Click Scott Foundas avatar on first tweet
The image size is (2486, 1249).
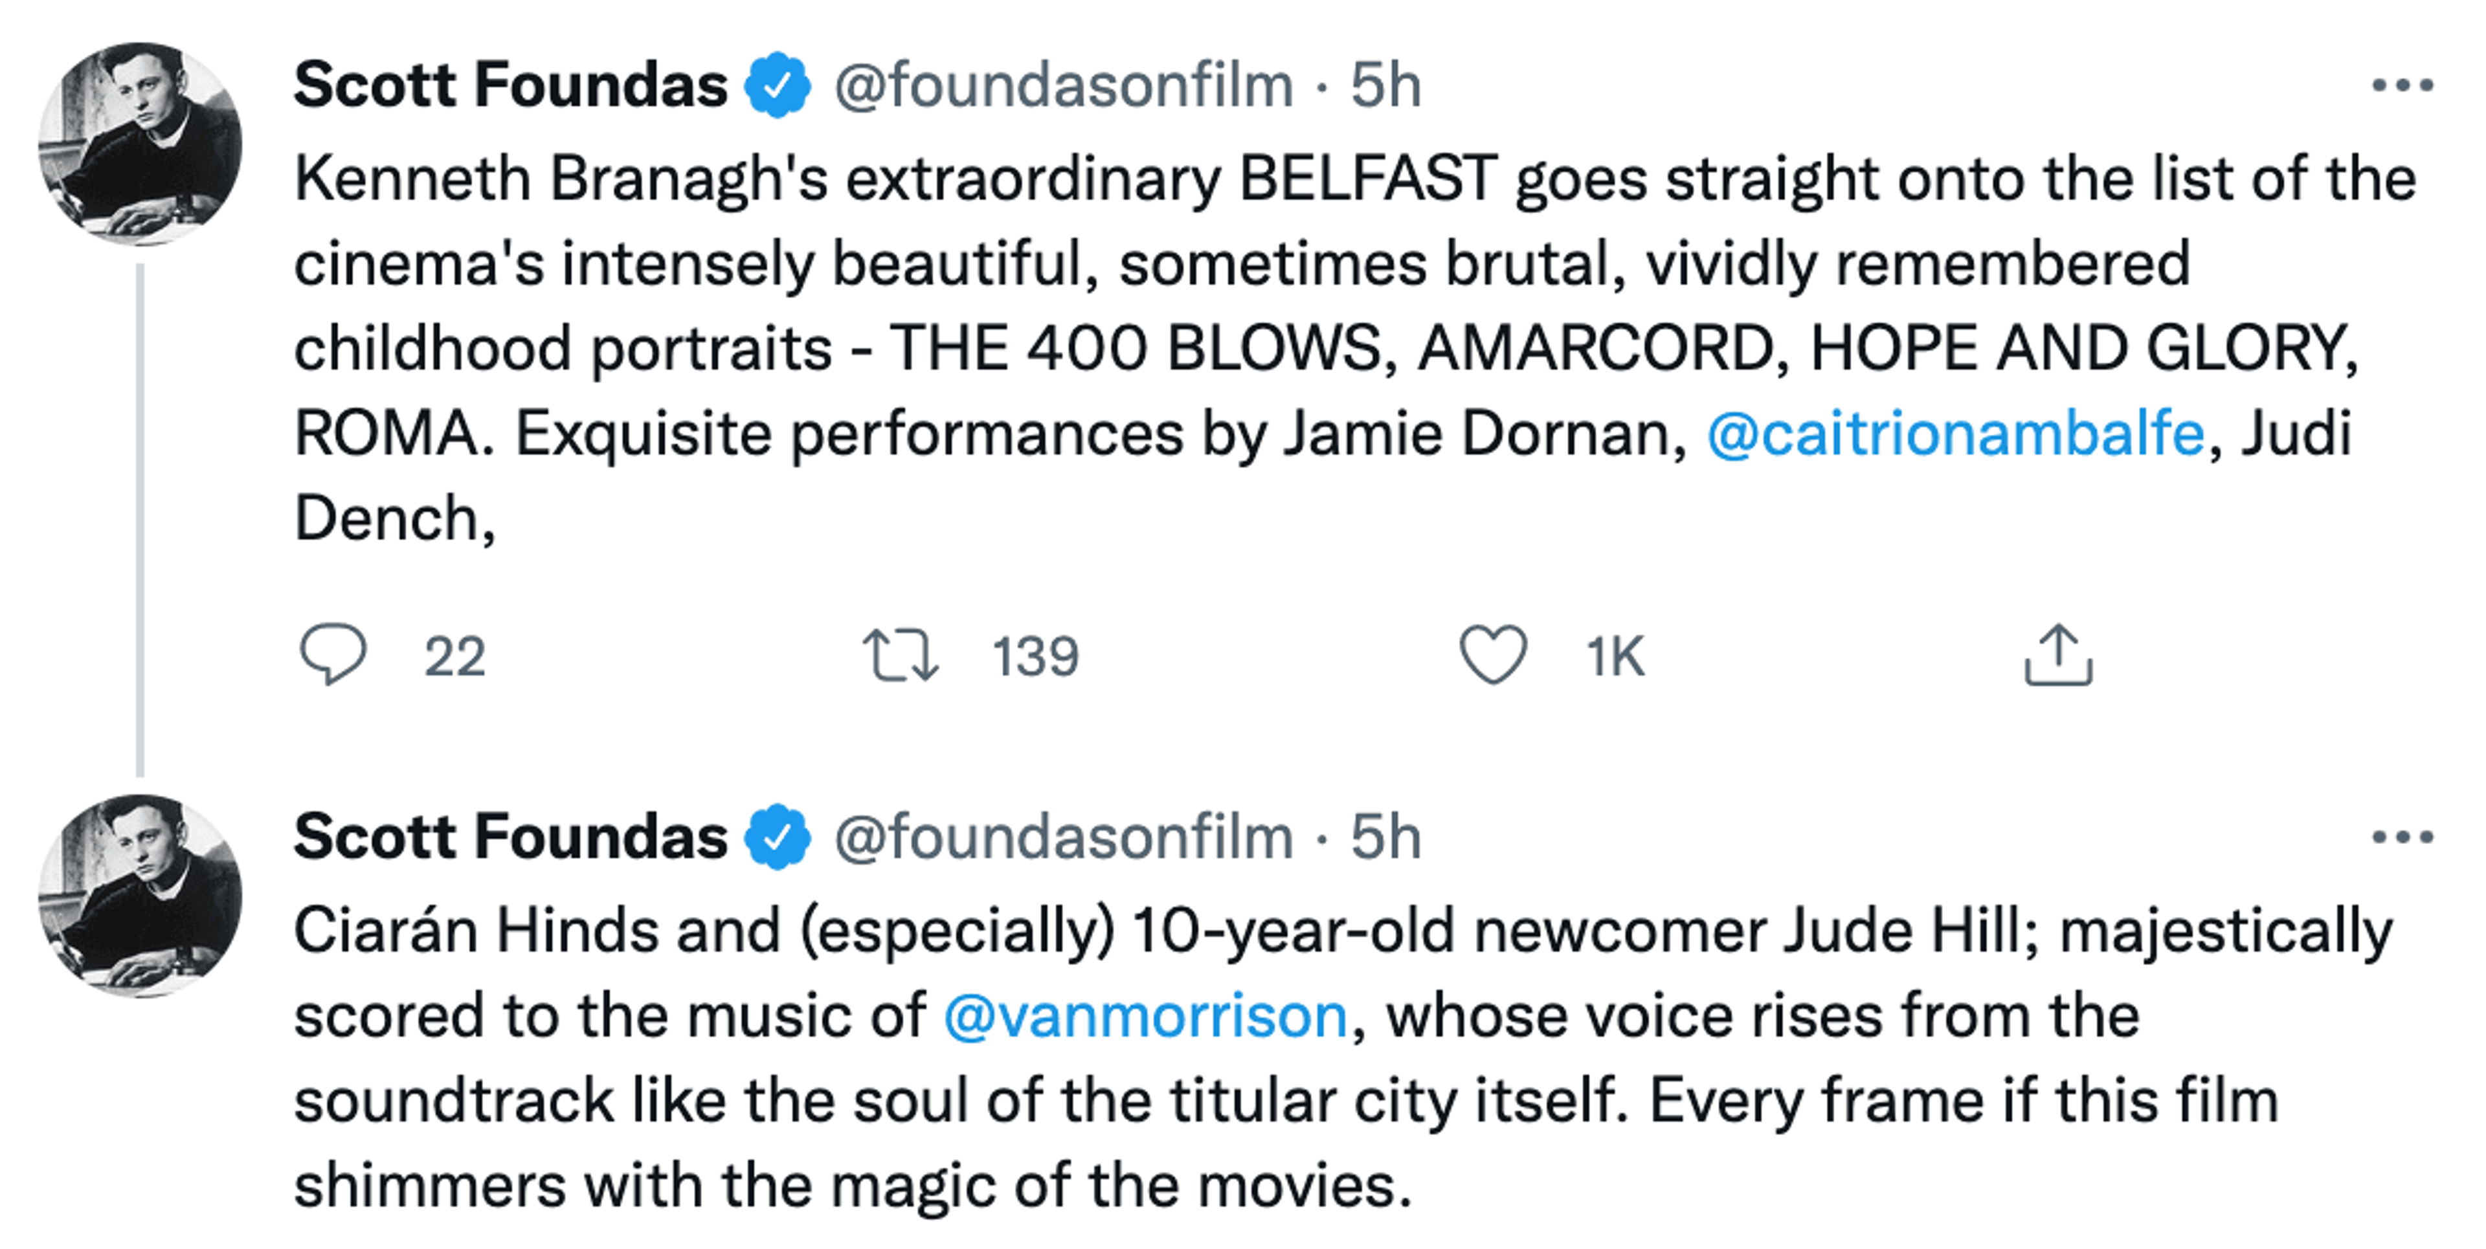coord(140,144)
